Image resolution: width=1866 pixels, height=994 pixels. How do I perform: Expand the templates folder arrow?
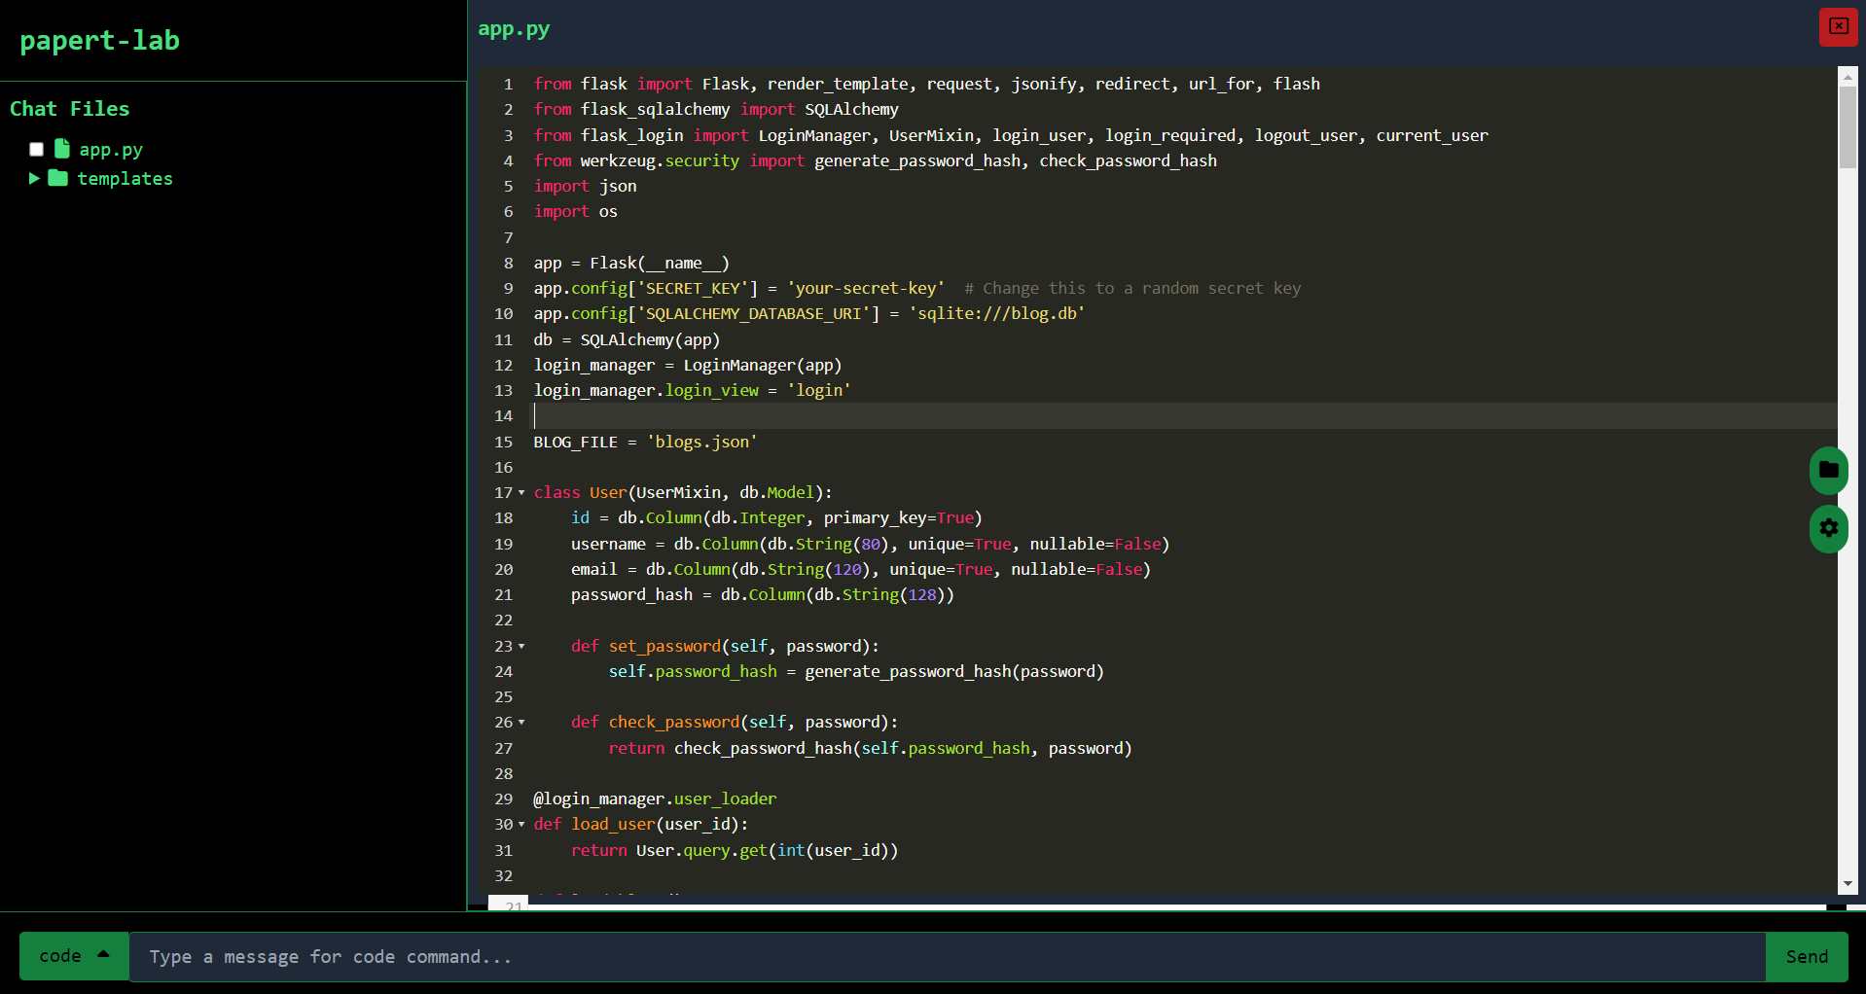tap(34, 178)
